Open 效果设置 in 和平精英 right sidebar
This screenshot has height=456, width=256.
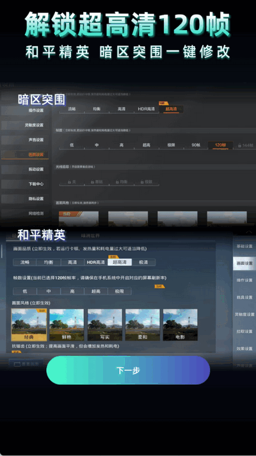tap(244, 348)
